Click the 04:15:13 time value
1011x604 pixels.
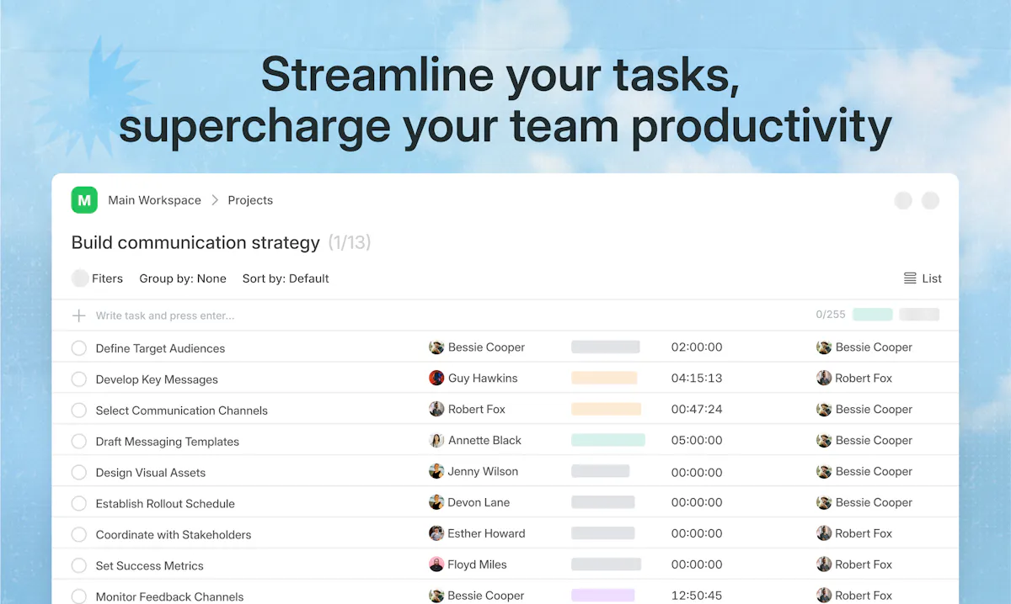(697, 379)
